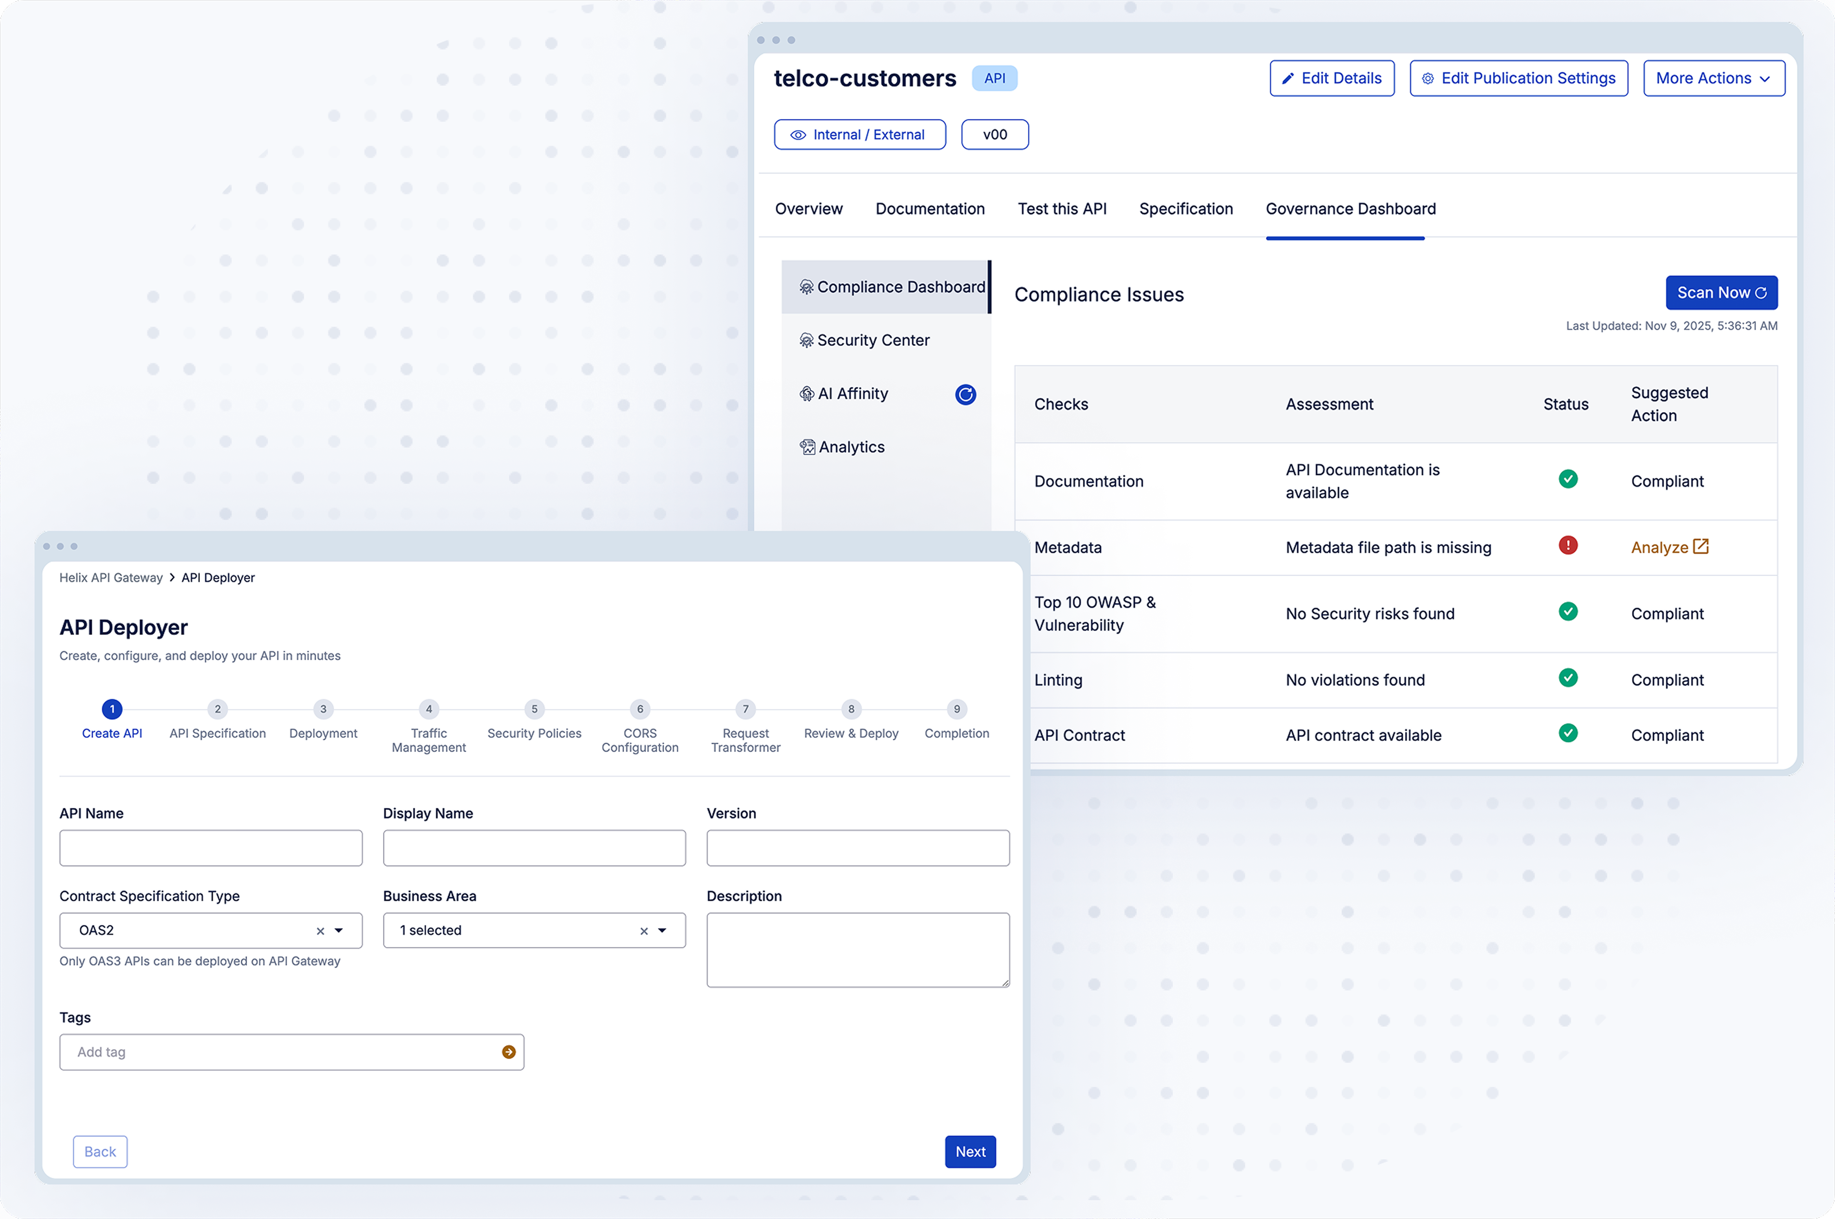Click the add tag arrow icon
This screenshot has height=1219, width=1835.
click(x=509, y=1052)
